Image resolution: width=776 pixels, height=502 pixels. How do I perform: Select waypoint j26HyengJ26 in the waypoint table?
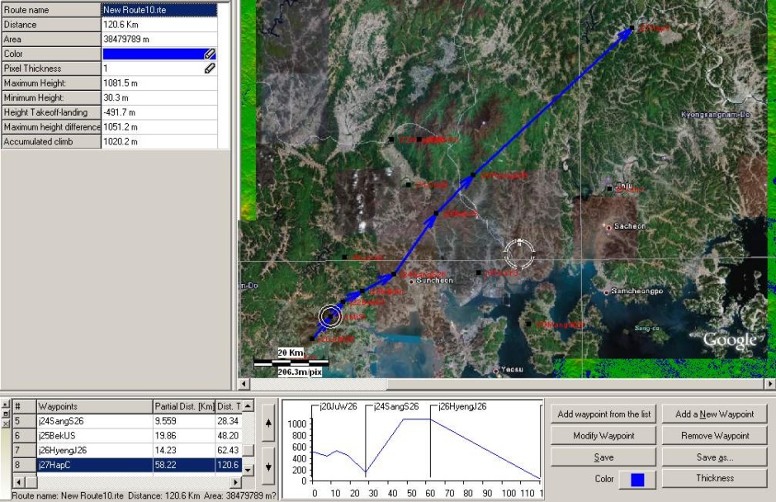(x=95, y=450)
